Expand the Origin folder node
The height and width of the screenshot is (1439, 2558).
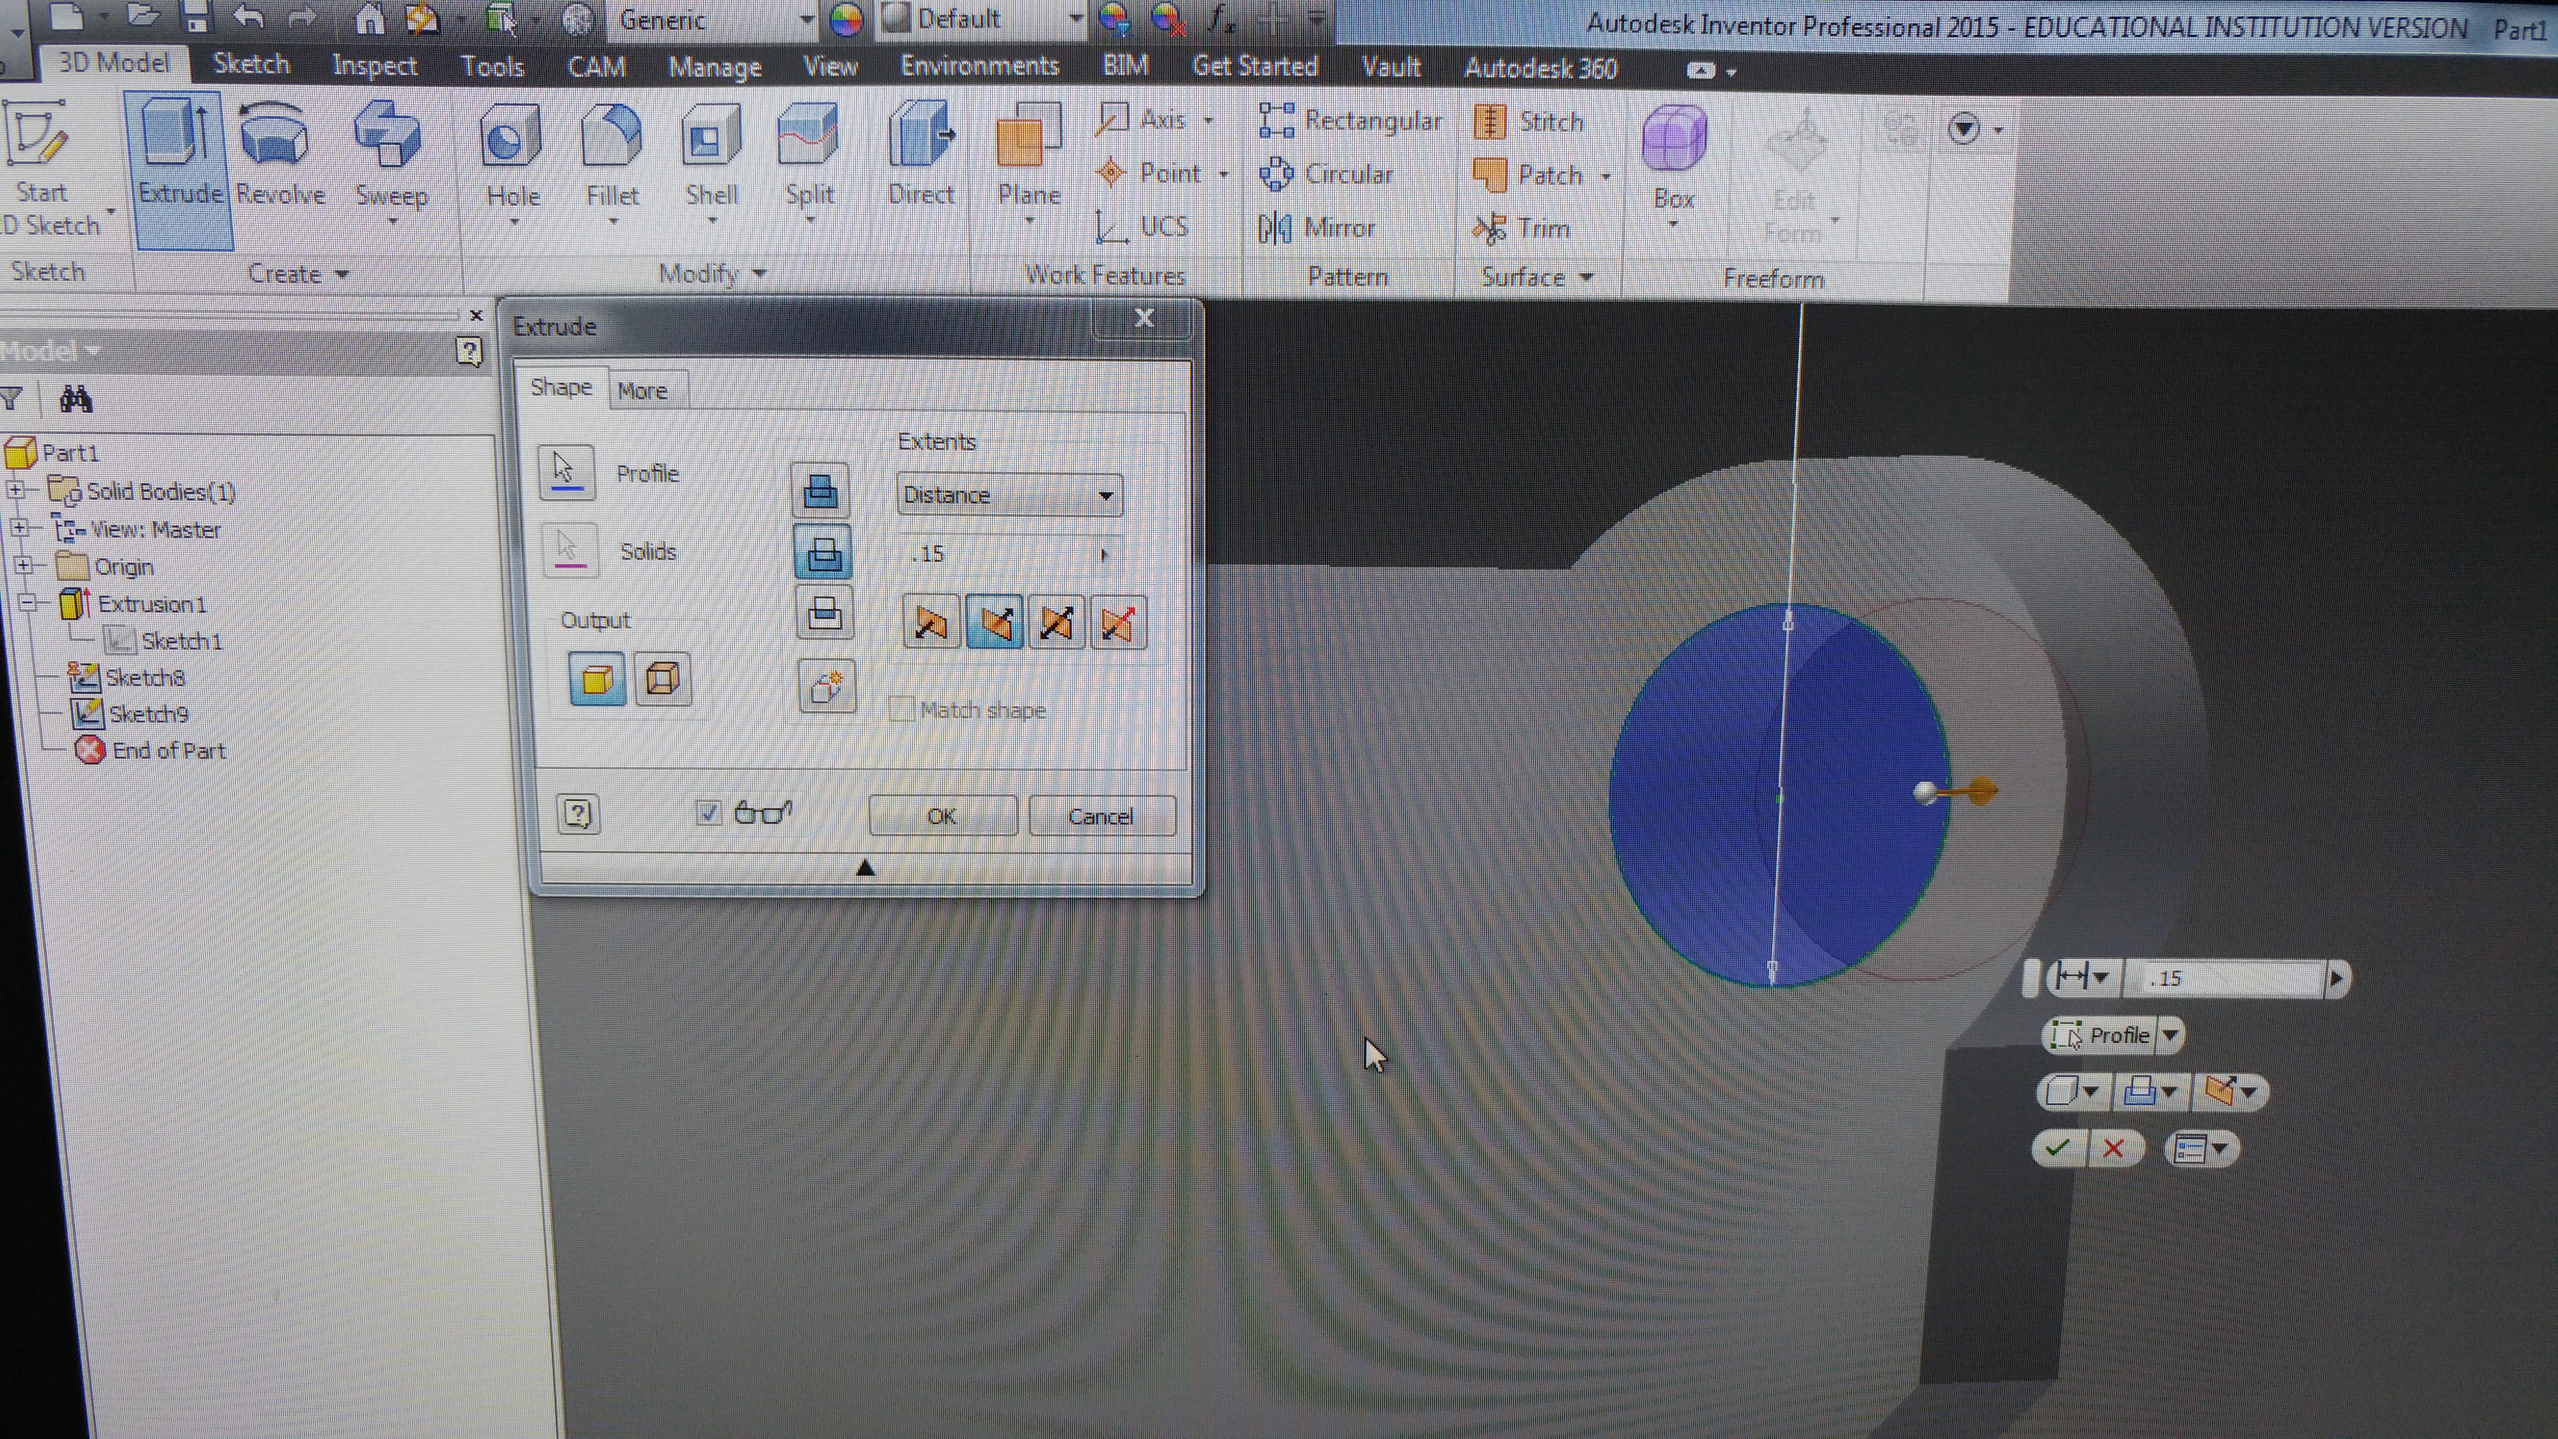click(24, 566)
